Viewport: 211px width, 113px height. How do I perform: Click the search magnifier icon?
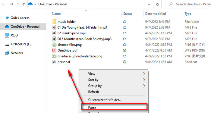point(171,4)
